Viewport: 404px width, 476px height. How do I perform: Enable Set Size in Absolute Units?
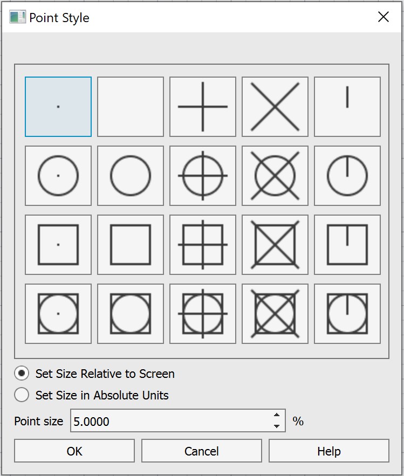pos(22,395)
